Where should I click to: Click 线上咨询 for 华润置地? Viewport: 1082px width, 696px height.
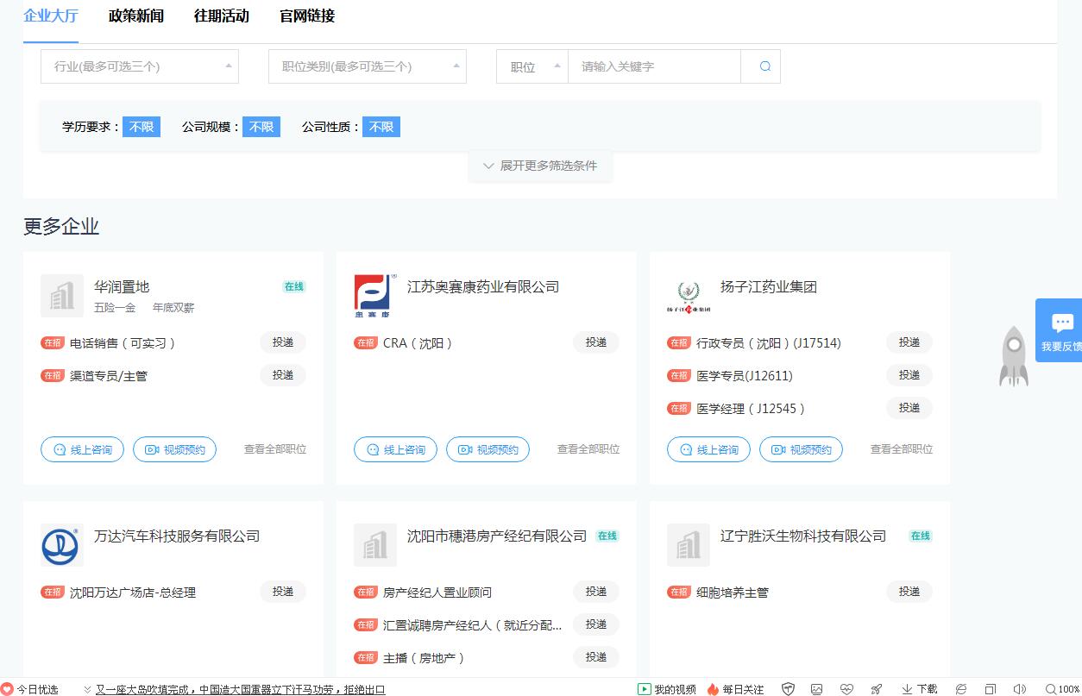(x=82, y=449)
